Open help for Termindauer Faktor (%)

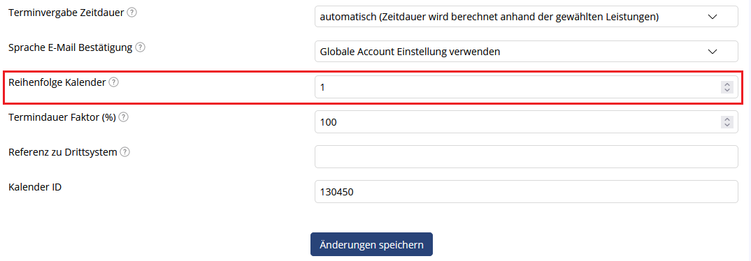pyautogui.click(x=124, y=117)
